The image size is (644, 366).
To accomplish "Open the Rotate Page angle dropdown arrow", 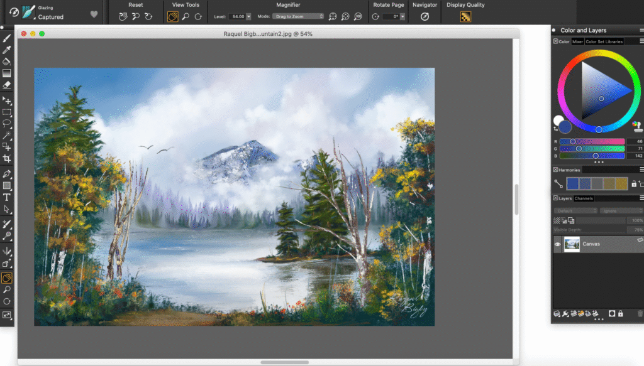I will coord(402,17).
